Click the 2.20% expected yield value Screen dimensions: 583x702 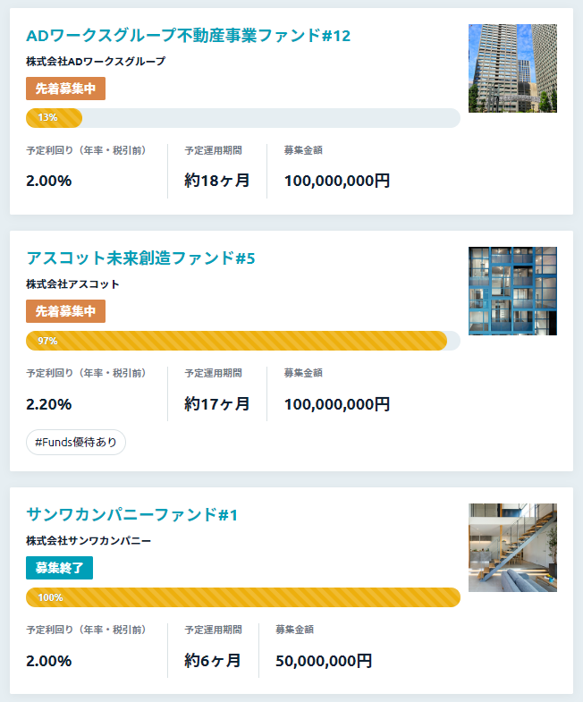coord(49,404)
